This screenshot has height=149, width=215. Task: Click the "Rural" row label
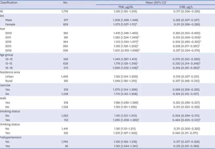9,81
